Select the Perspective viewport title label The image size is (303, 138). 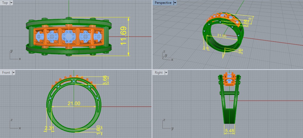tap(163, 3)
